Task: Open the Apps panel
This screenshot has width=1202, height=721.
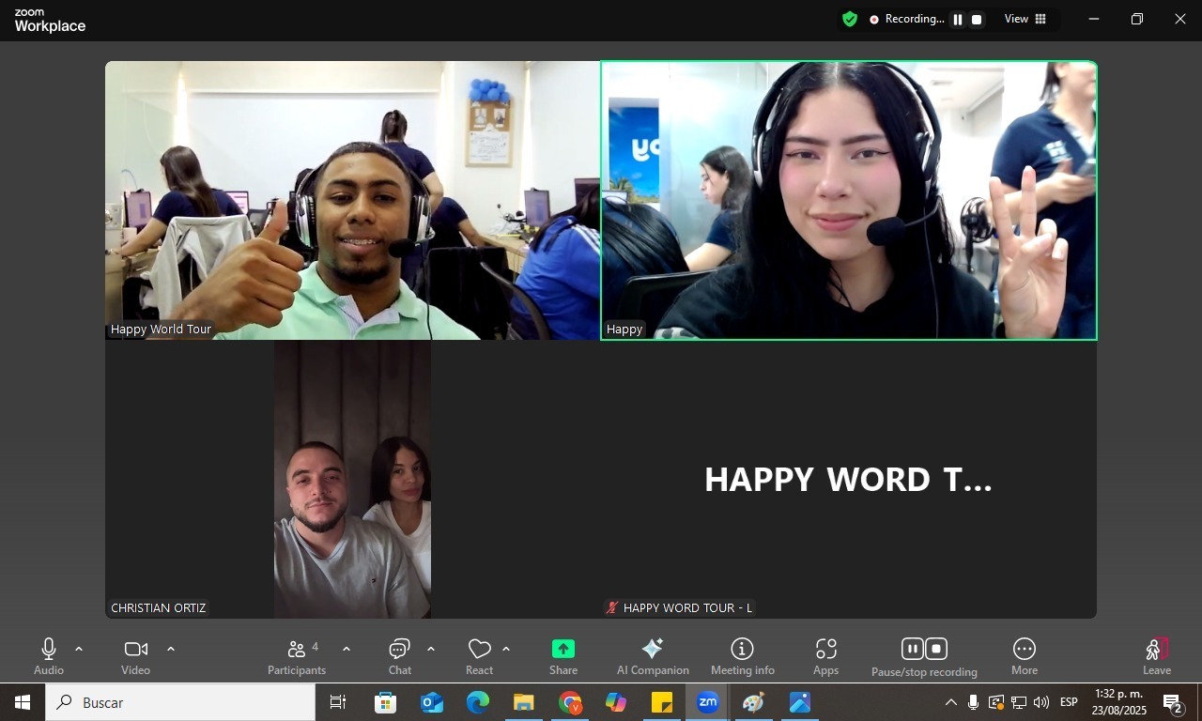Action: click(x=825, y=656)
